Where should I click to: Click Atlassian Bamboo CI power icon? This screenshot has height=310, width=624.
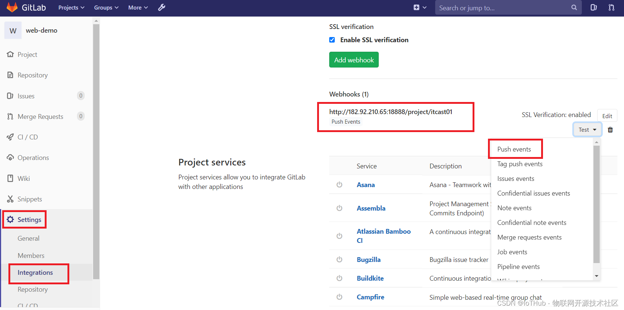339,236
